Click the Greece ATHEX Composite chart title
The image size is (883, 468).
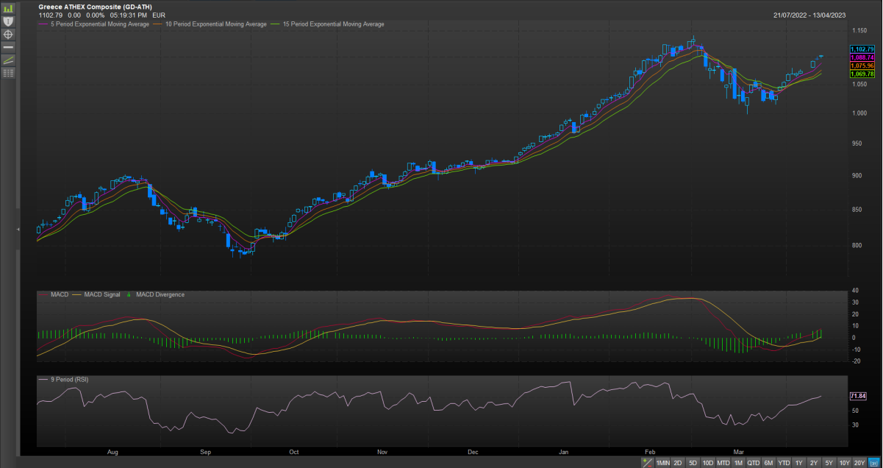click(x=96, y=7)
